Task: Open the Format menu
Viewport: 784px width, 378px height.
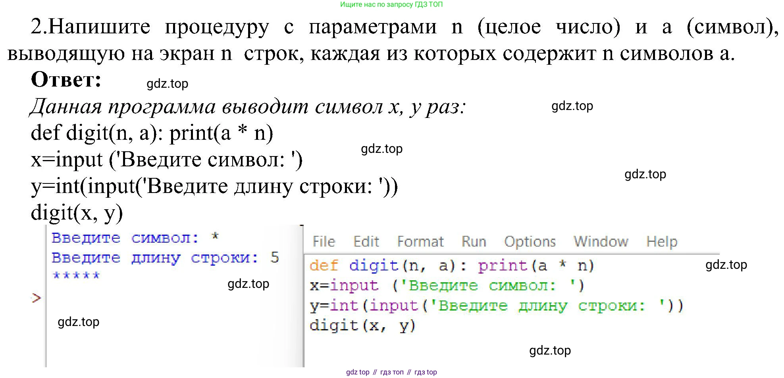Action: 420,241
